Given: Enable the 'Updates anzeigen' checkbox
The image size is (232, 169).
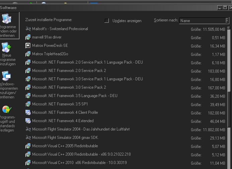Looking at the screenshot, I should point(107,20).
